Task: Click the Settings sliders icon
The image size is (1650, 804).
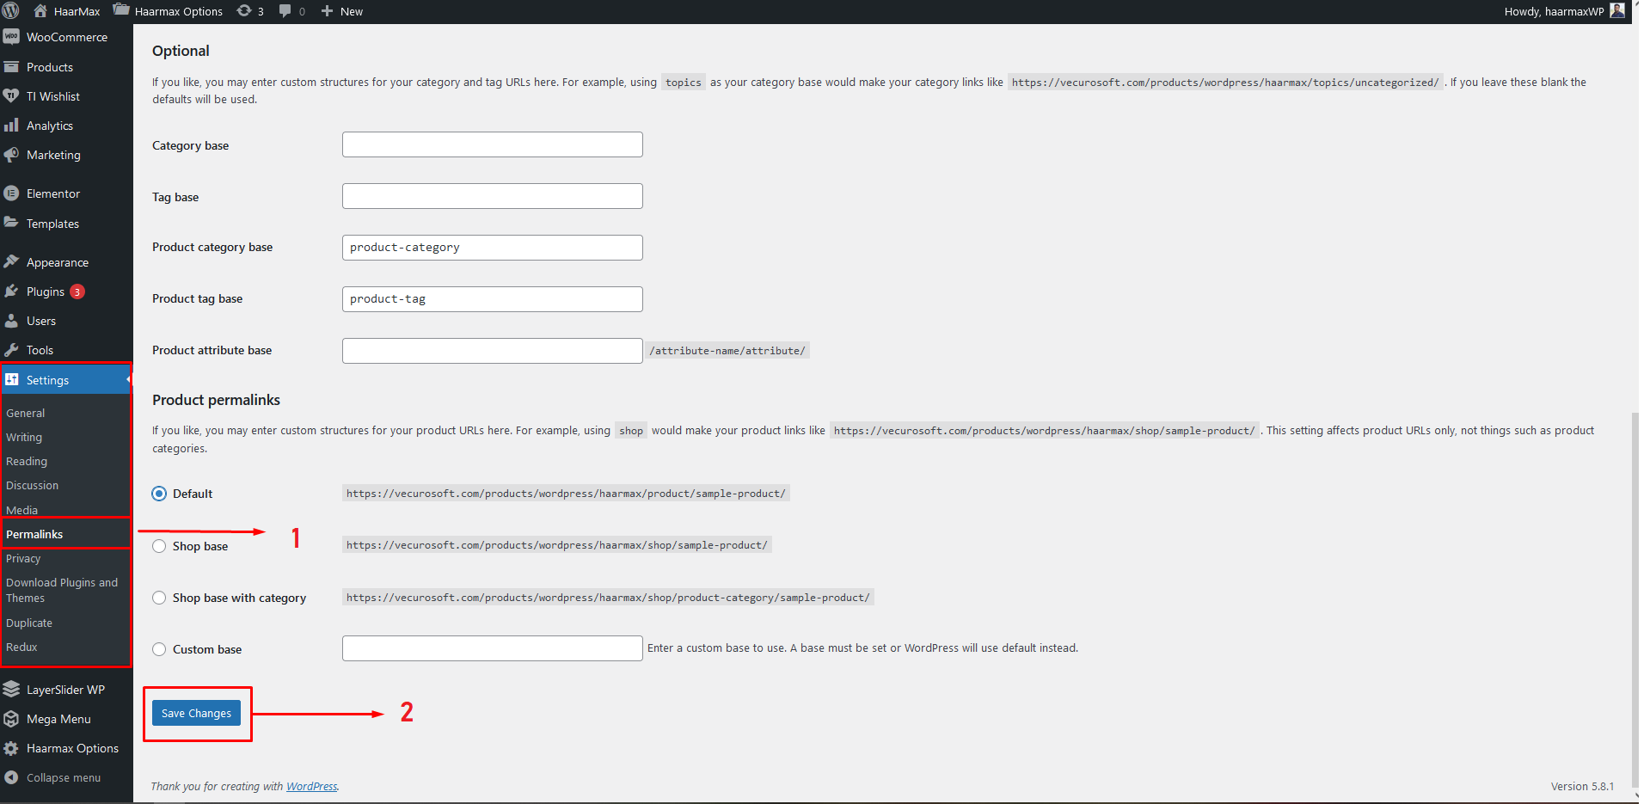Action: [11, 379]
